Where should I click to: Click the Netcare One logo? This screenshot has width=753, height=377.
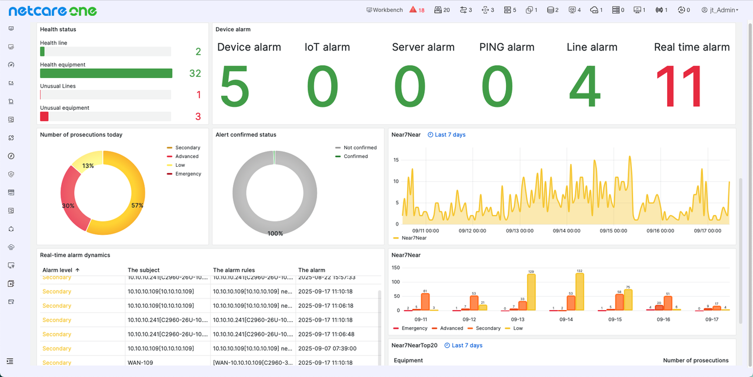(x=52, y=11)
